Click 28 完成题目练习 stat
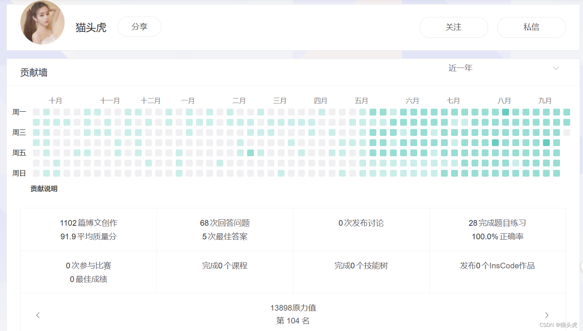This screenshot has width=583, height=331. click(x=498, y=223)
